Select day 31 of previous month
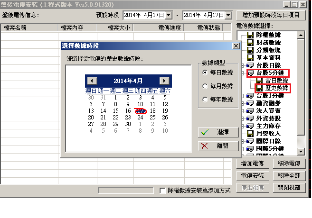312x218 pixels. (x=103, y=98)
